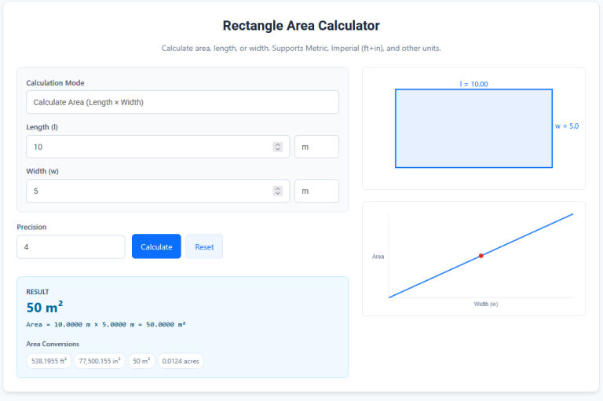The height and width of the screenshot is (401, 603).
Task: Click the 'RESULT' heading text
Action: 38,292
